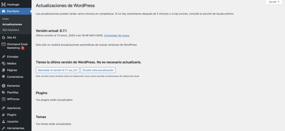Click the WPForms form icon

(3, 99)
